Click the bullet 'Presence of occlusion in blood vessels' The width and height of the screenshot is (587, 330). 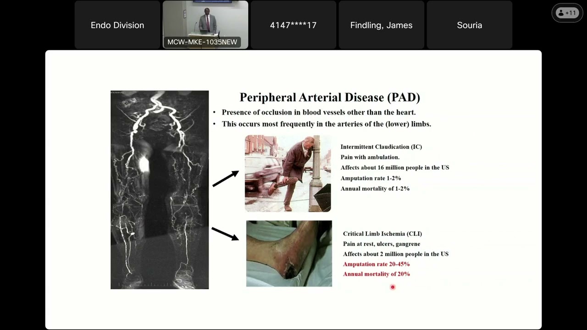click(319, 112)
